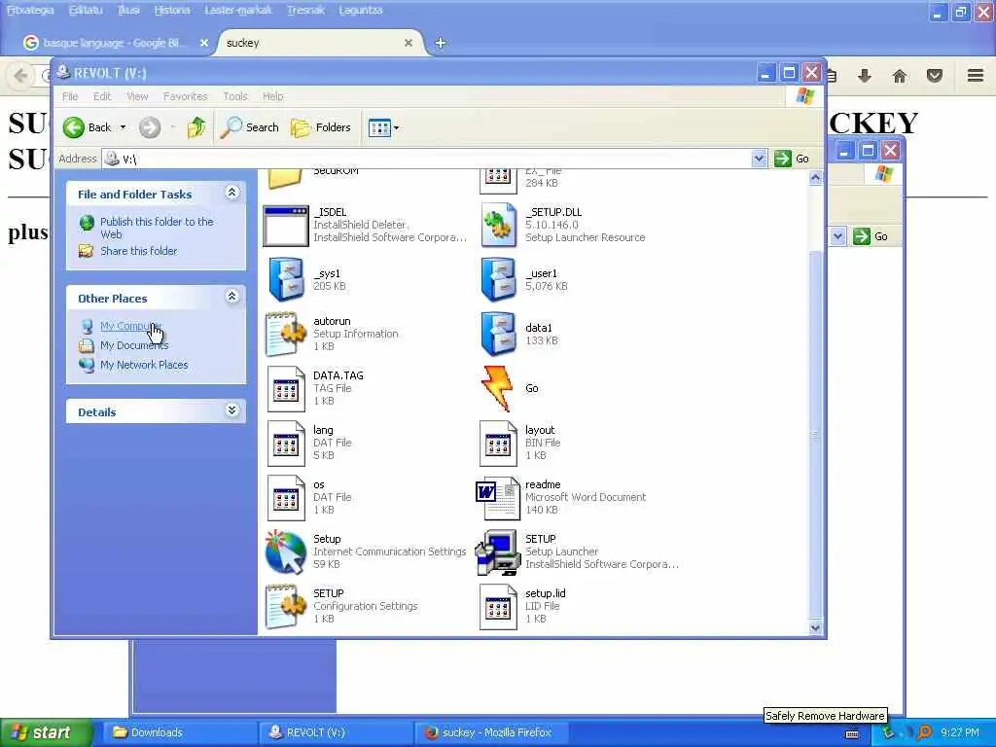Click the Go button in background Explorer window

click(x=871, y=236)
